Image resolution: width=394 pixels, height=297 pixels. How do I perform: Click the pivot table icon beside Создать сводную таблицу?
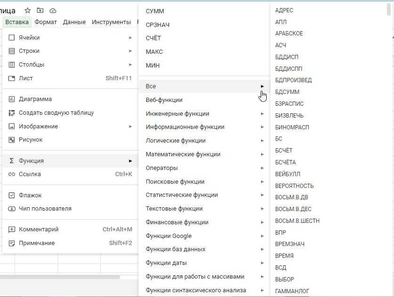click(12, 113)
